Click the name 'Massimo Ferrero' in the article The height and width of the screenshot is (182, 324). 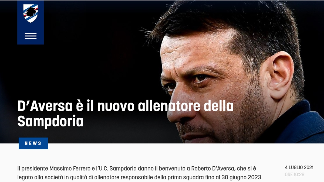point(71,169)
